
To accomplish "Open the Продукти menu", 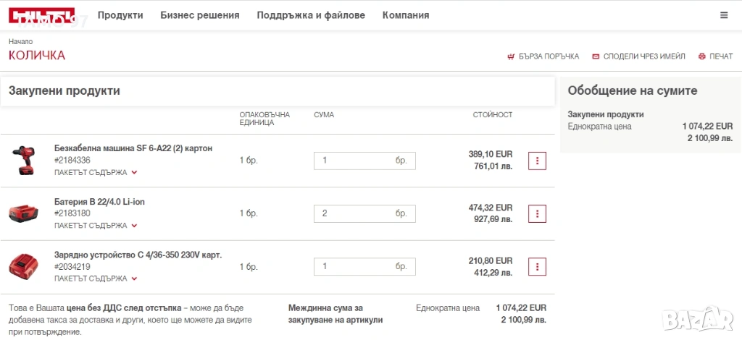I will [x=120, y=15].
